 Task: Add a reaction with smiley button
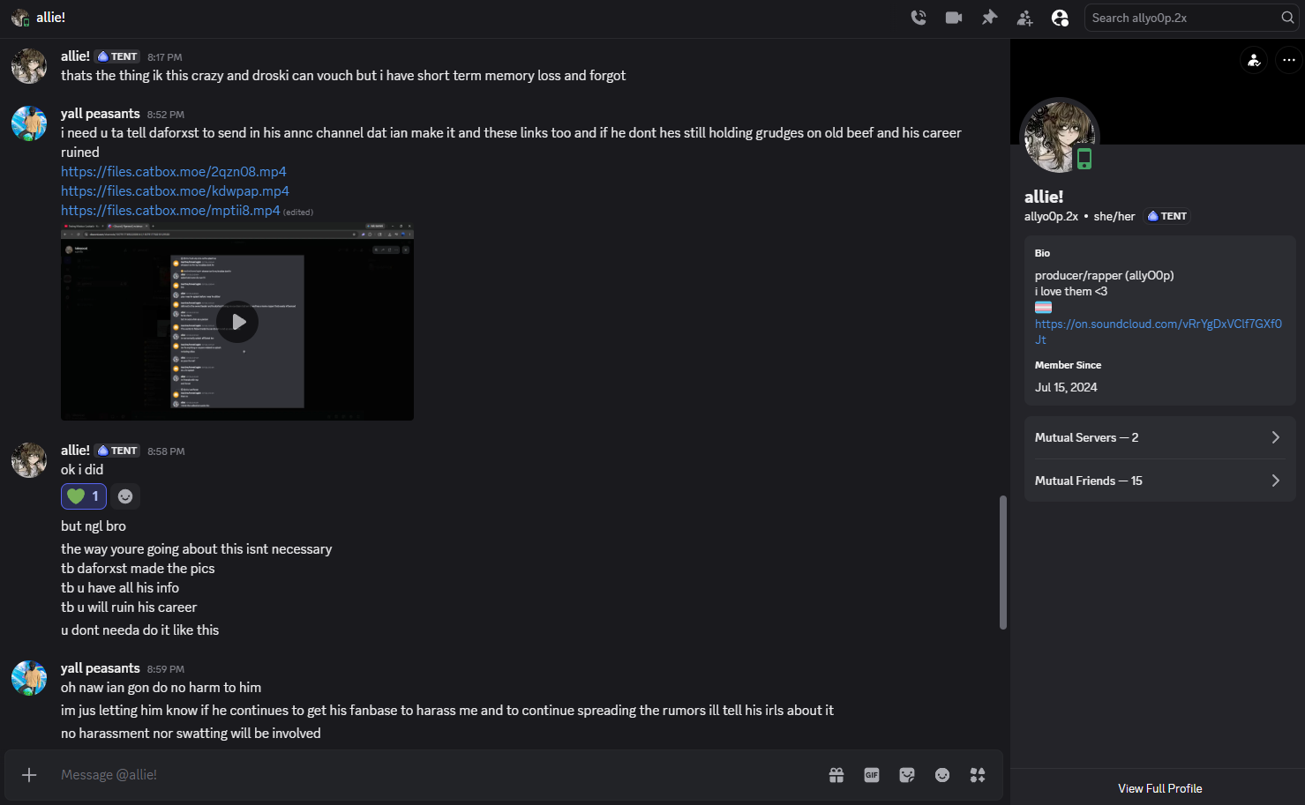pyautogui.click(x=125, y=496)
